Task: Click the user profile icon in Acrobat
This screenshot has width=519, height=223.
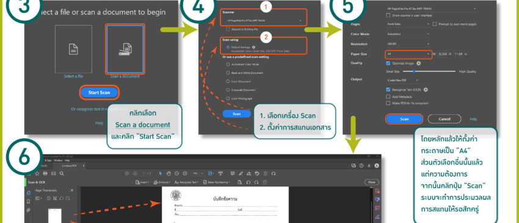Action: click(377, 166)
